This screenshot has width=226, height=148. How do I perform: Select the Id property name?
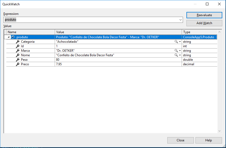pyautogui.click(x=22, y=46)
